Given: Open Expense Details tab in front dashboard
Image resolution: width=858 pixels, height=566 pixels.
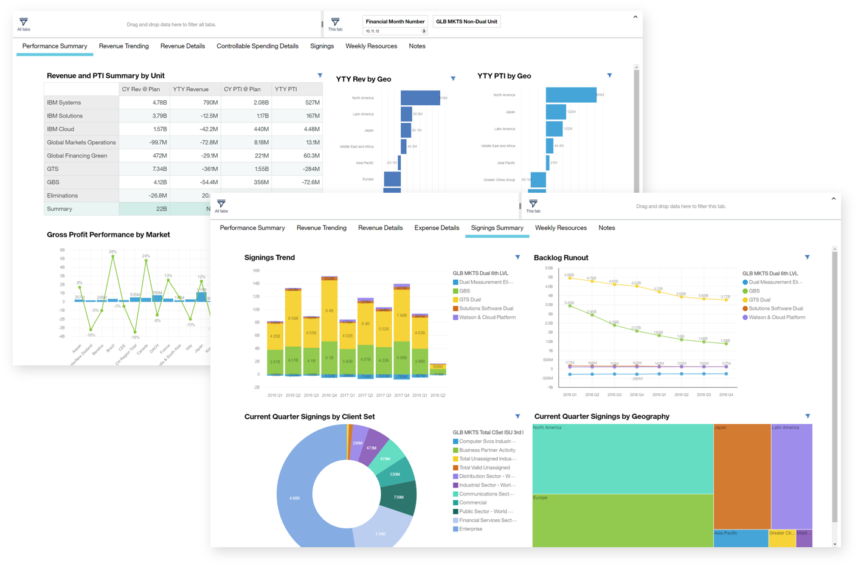Looking at the screenshot, I should click(x=437, y=228).
